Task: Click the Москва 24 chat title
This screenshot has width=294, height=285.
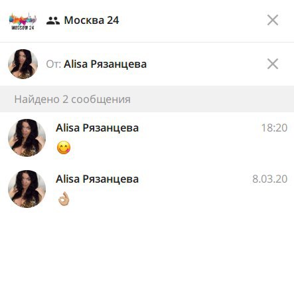Action: click(92, 21)
